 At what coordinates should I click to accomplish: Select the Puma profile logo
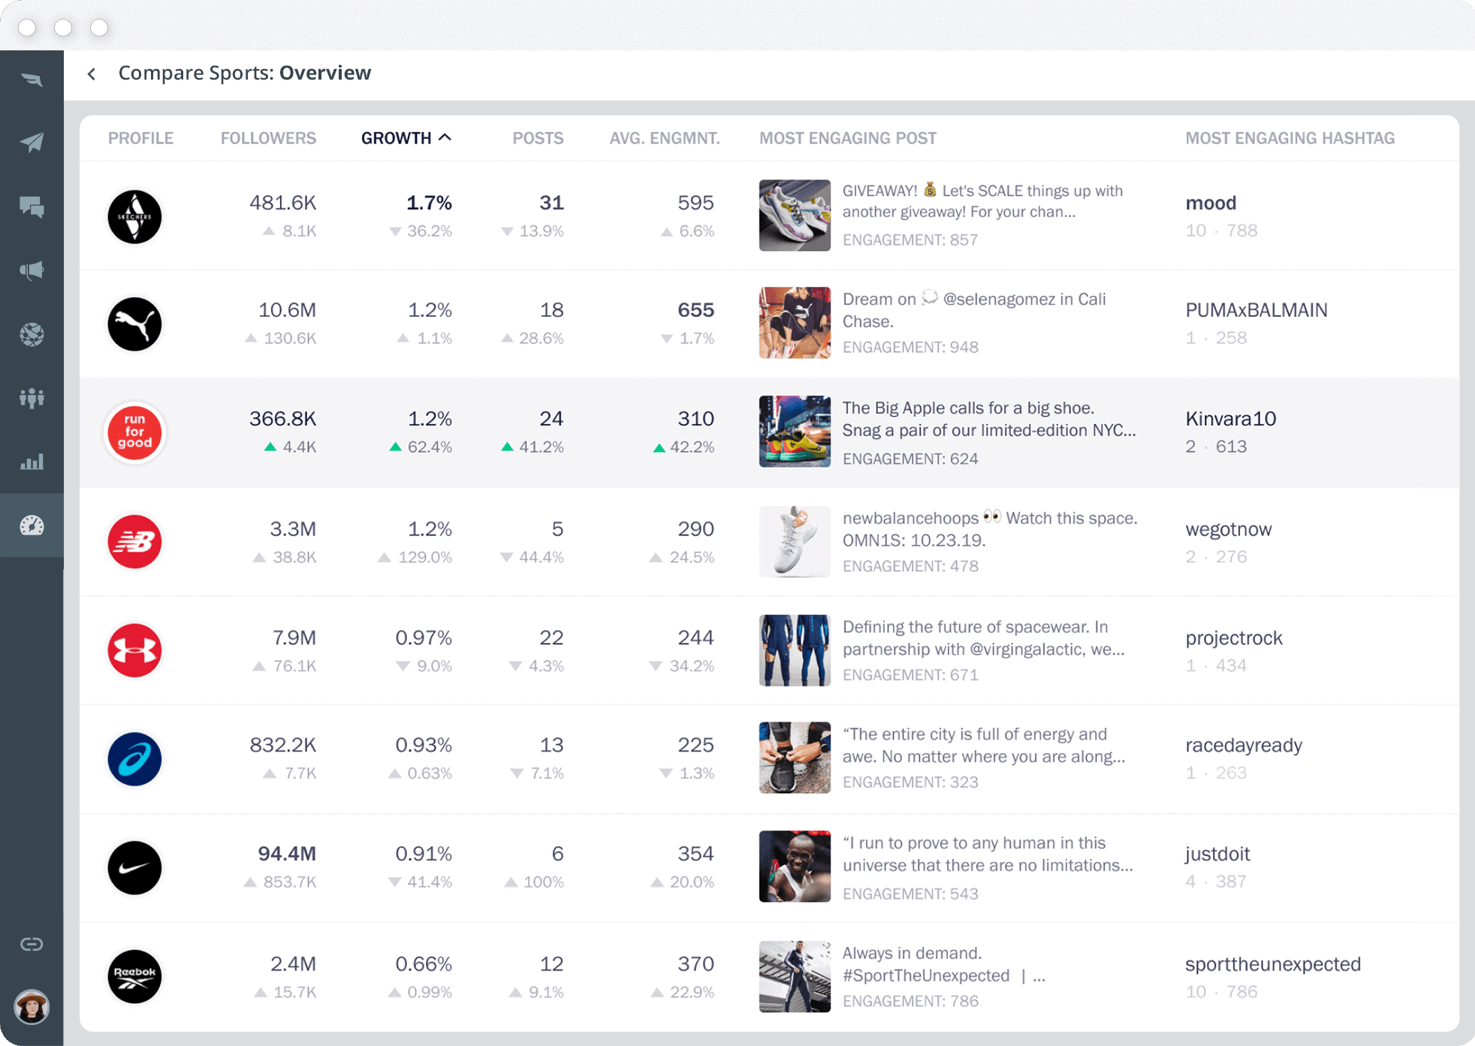[134, 324]
